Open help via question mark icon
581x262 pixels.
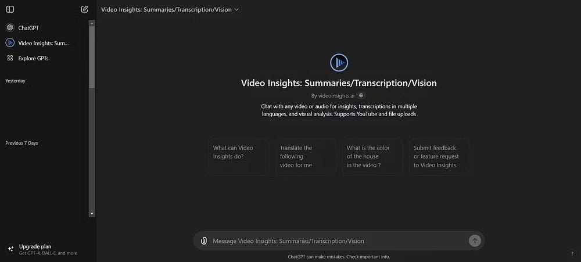point(572,253)
